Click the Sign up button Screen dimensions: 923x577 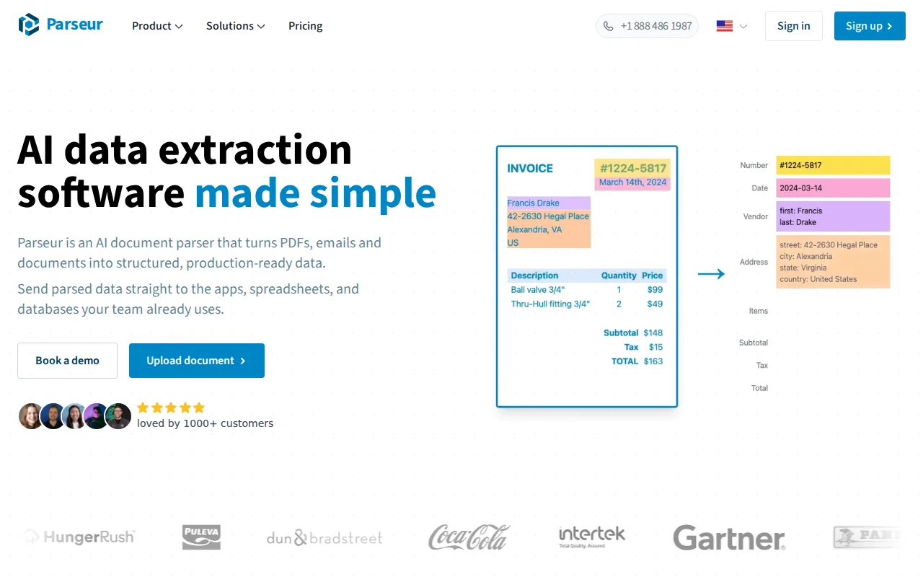870,26
